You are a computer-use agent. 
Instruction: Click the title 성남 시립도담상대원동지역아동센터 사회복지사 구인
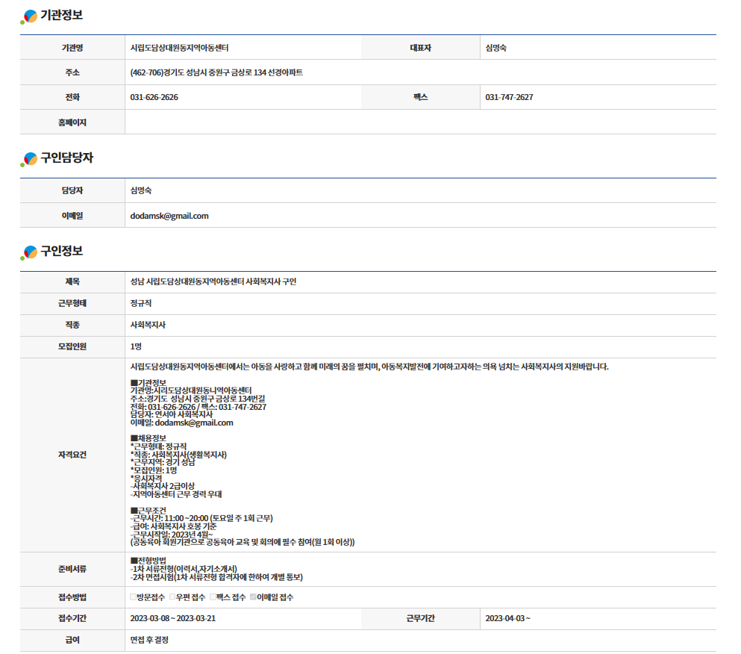click(213, 281)
